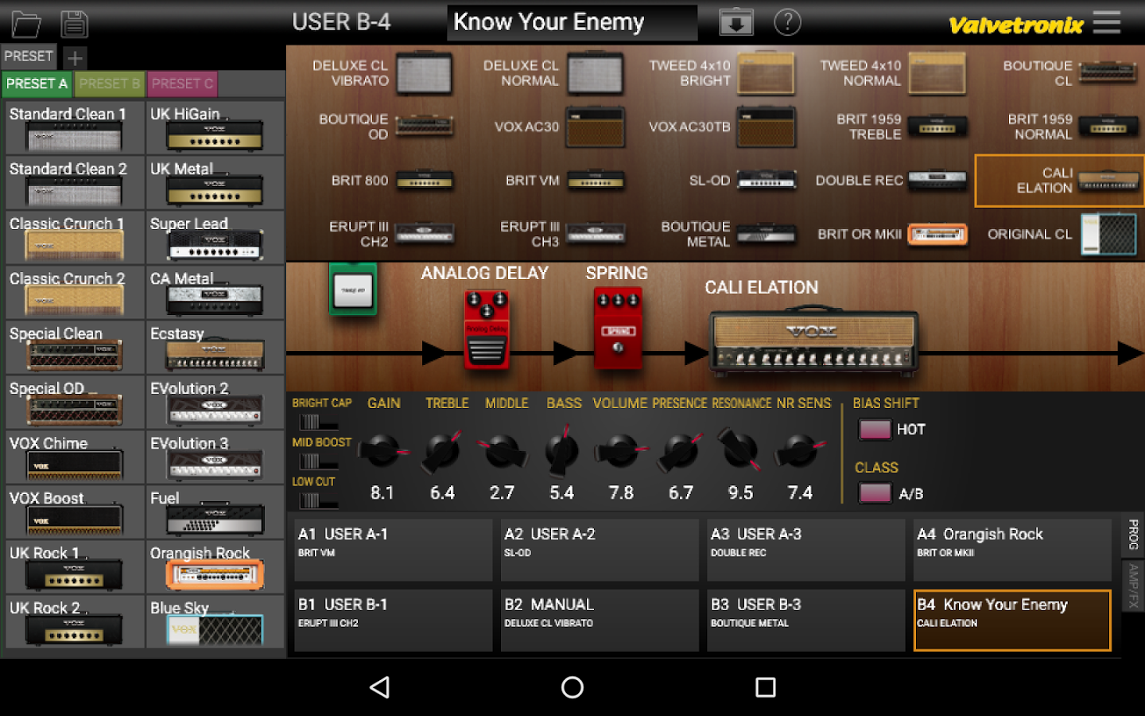Viewport: 1145px width, 716px height.
Task: Add a preset bank with plus button
Action: point(75,58)
